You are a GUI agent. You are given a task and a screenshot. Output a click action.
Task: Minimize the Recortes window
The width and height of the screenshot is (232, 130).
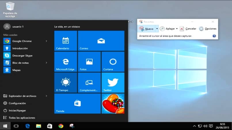[x=192, y=22]
